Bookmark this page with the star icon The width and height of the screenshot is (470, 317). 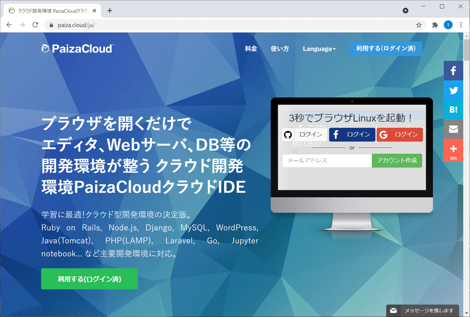419,25
